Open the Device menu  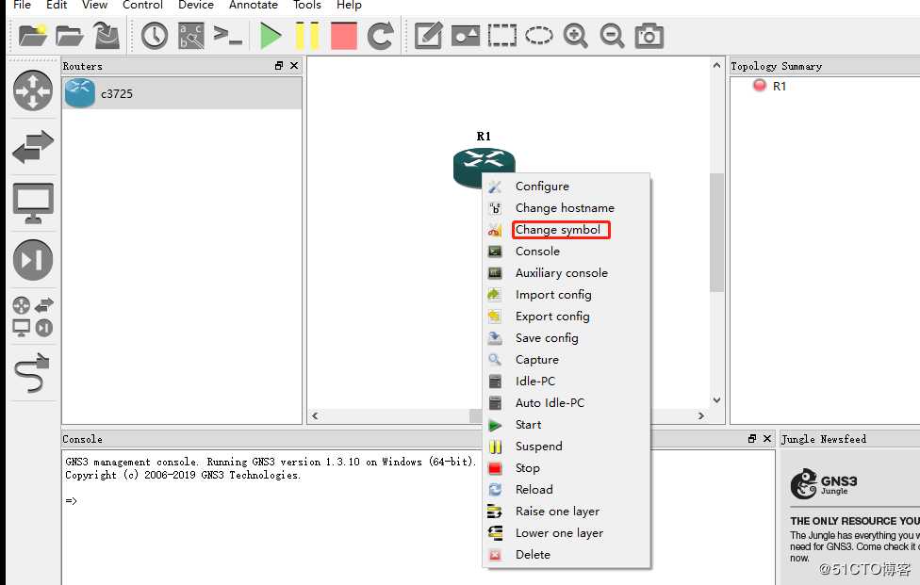point(196,6)
